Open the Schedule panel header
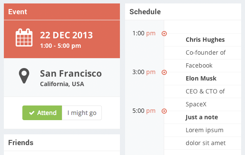This screenshot has width=245, height=155. pyautogui.click(x=183, y=12)
